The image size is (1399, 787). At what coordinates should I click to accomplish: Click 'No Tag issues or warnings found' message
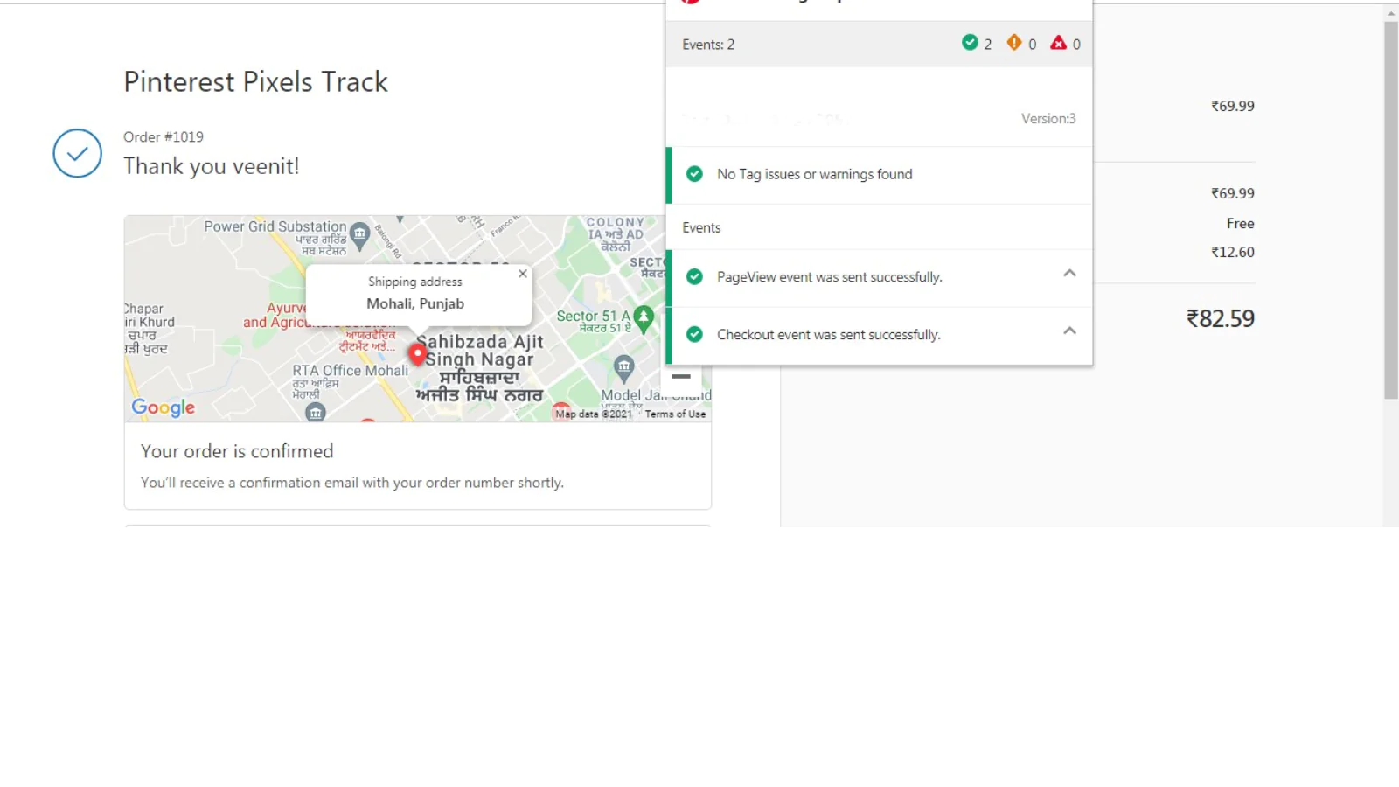pos(815,174)
